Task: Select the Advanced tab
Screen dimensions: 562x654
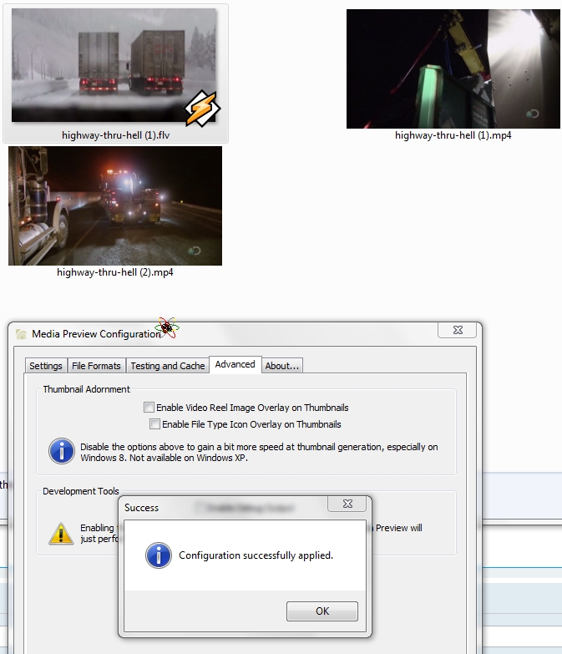Action: 235,365
